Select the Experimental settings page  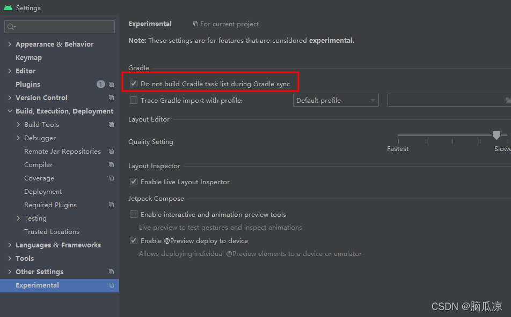pyautogui.click(x=59, y=285)
